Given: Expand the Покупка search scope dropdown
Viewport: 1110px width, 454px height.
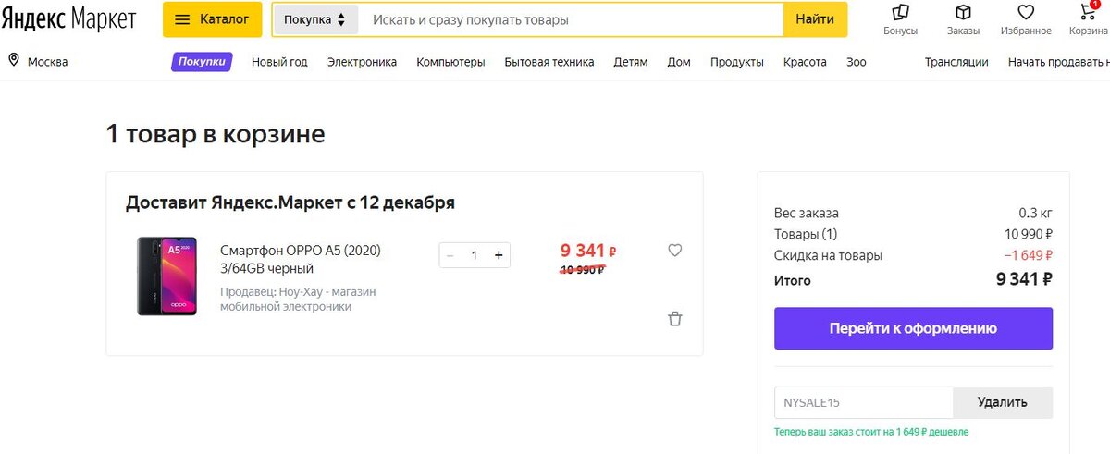Looking at the screenshot, I should point(315,19).
